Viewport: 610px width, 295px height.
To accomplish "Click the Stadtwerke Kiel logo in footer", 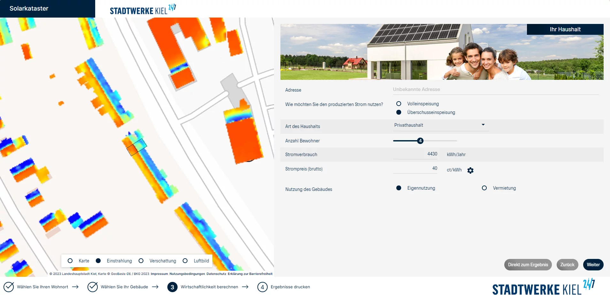I will (543, 287).
